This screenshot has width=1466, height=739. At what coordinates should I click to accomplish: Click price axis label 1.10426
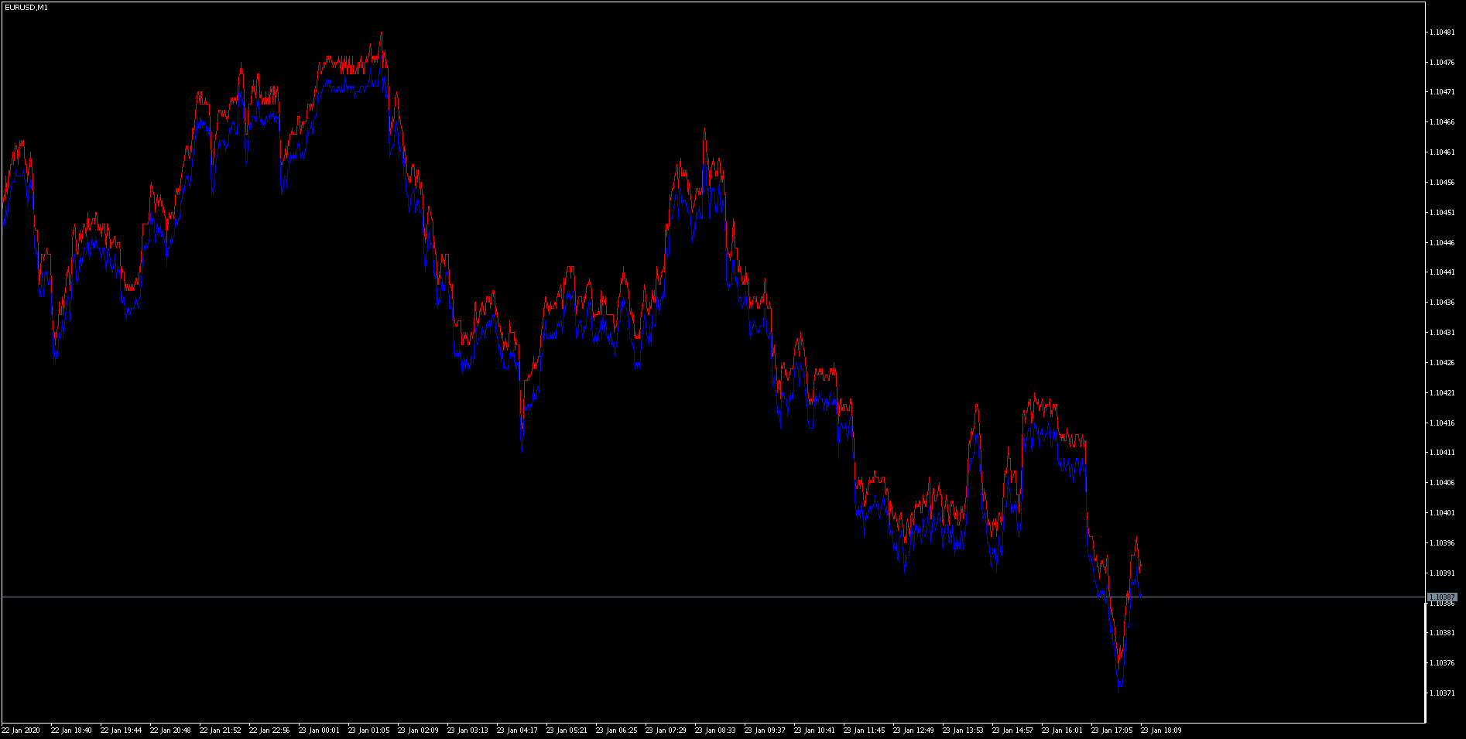(1442, 363)
